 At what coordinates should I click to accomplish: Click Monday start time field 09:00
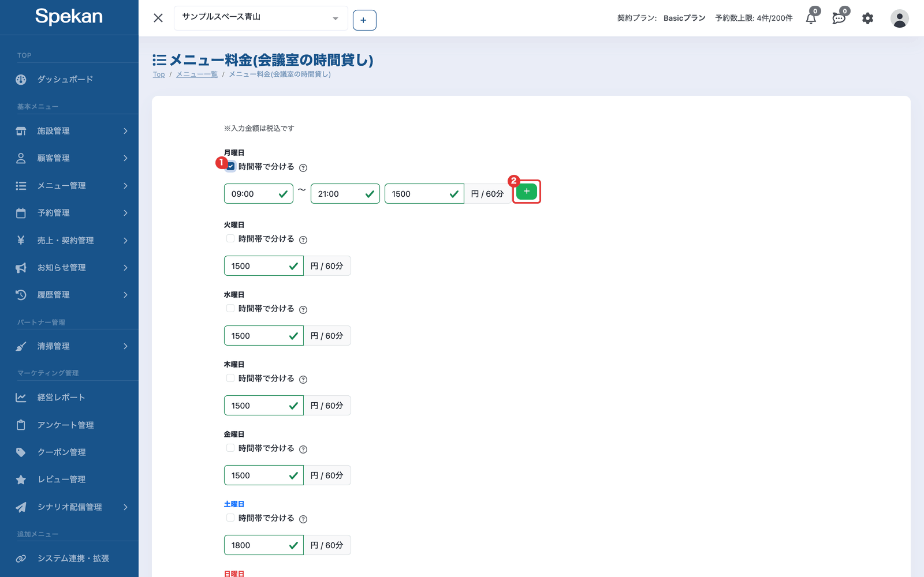(259, 194)
